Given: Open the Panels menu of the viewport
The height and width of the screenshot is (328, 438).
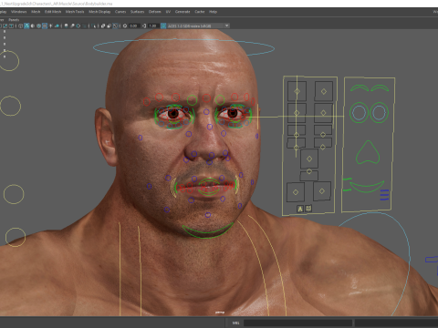Looking at the screenshot, I should (14, 19).
